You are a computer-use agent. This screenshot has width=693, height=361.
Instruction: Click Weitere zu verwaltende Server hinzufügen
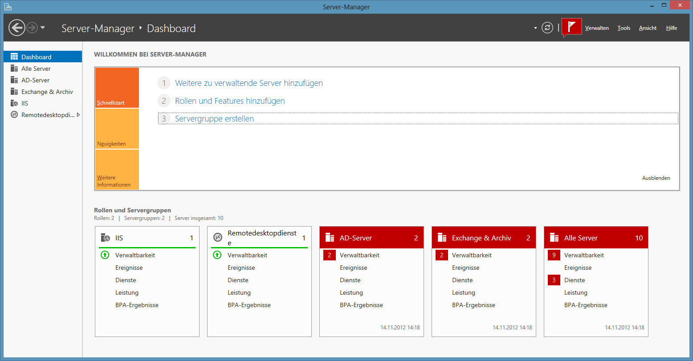249,83
